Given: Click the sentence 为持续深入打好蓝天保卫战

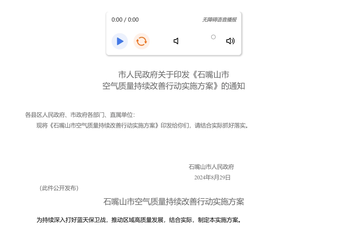Looking at the screenshot, I should [140, 220].
